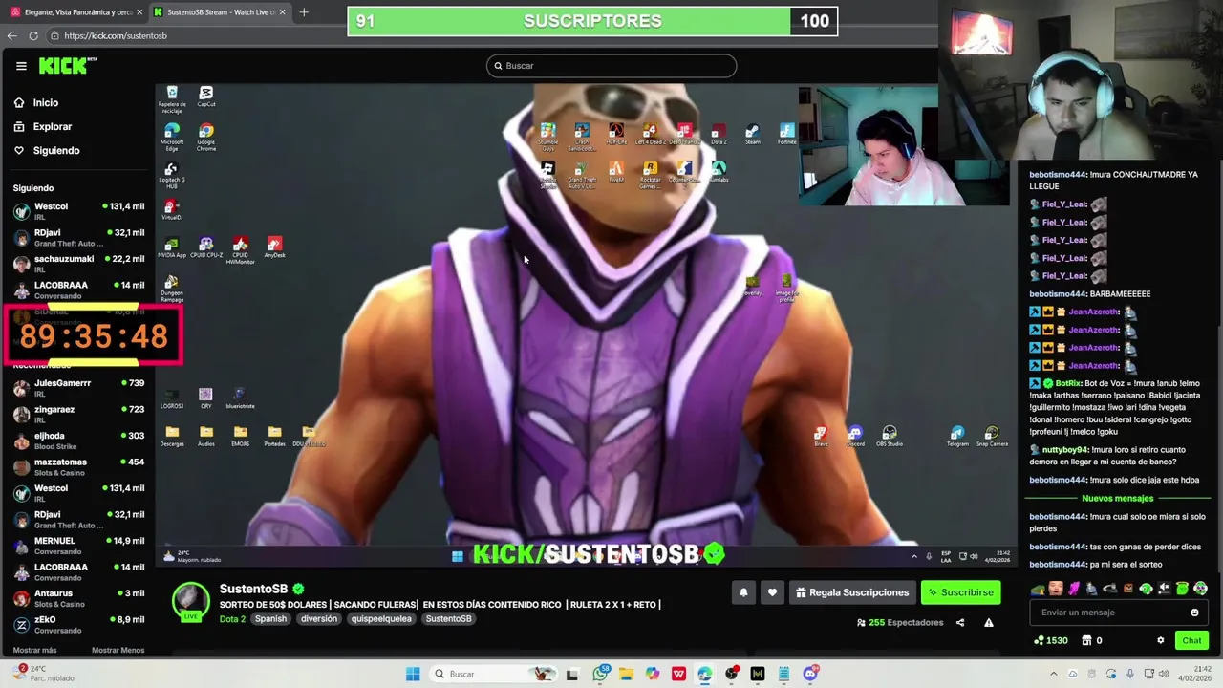Open Notepad from the taskbar
The width and height of the screenshot is (1223, 688).
click(x=783, y=674)
